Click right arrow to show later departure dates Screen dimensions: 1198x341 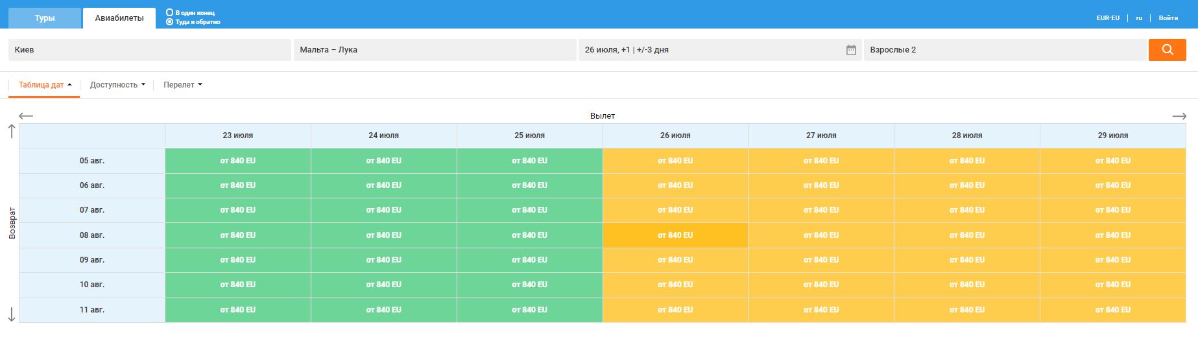coord(1179,116)
